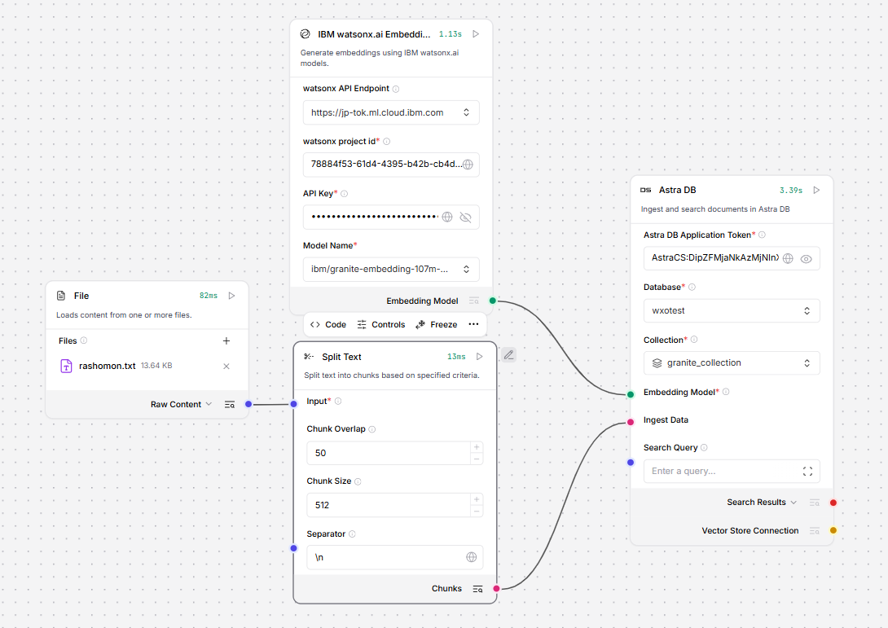888x628 pixels.
Task: Open info tooltip for watsonx project id
Action: [387, 142]
